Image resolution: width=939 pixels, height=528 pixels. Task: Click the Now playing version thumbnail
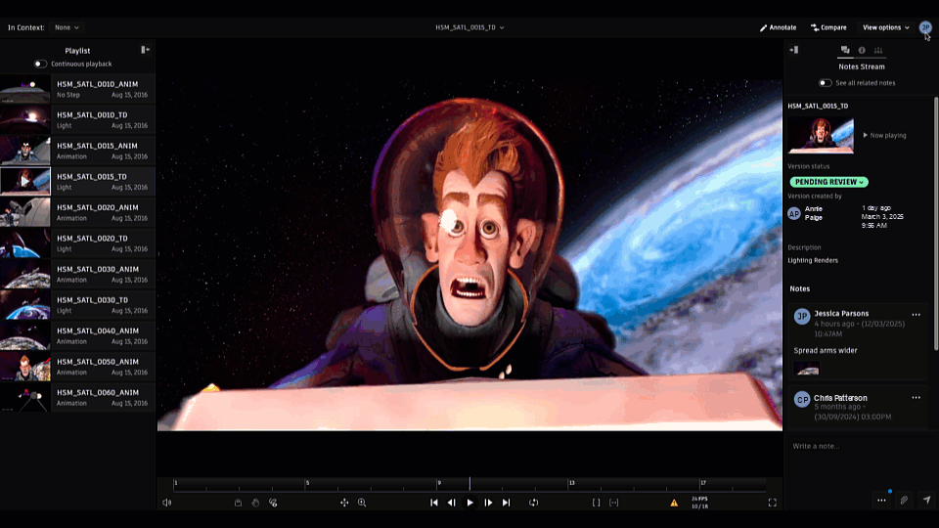click(821, 135)
